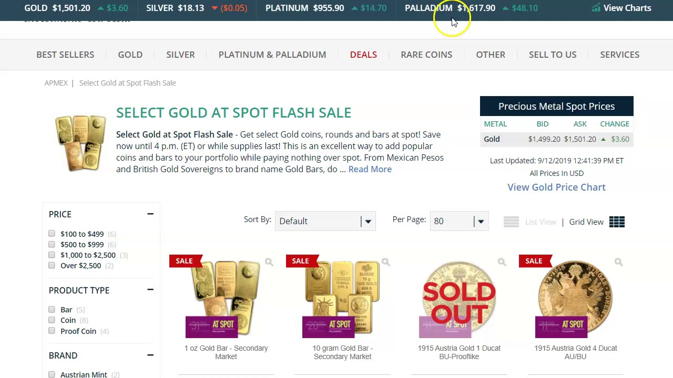Open View Gold Price Chart link
Screen dimensions: 673x378
tap(556, 187)
